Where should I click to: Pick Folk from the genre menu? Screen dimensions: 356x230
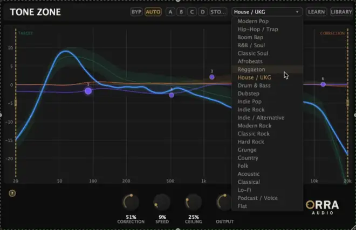click(267, 166)
